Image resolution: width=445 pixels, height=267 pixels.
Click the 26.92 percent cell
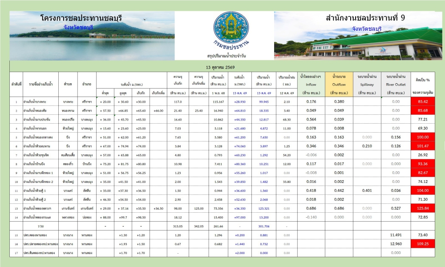pos(423,155)
